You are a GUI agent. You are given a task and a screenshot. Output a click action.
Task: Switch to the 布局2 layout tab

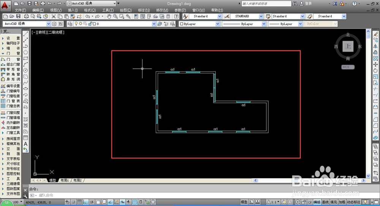pyautogui.click(x=78, y=180)
